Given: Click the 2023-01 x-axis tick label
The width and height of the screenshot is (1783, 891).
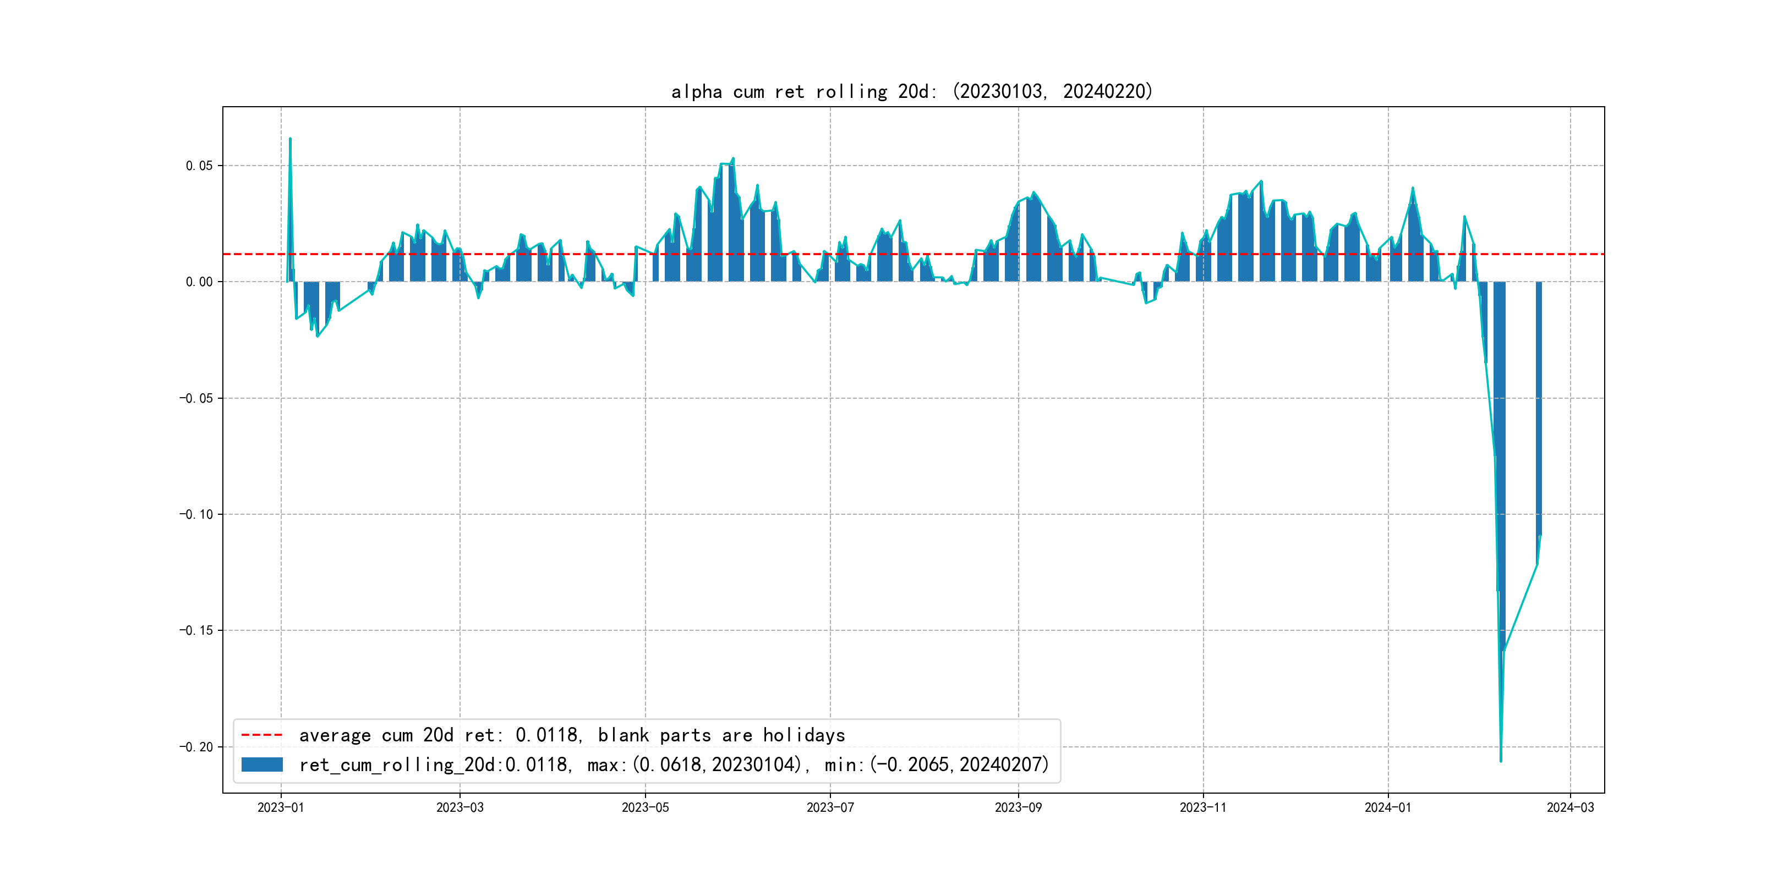Looking at the screenshot, I should click(x=280, y=807).
